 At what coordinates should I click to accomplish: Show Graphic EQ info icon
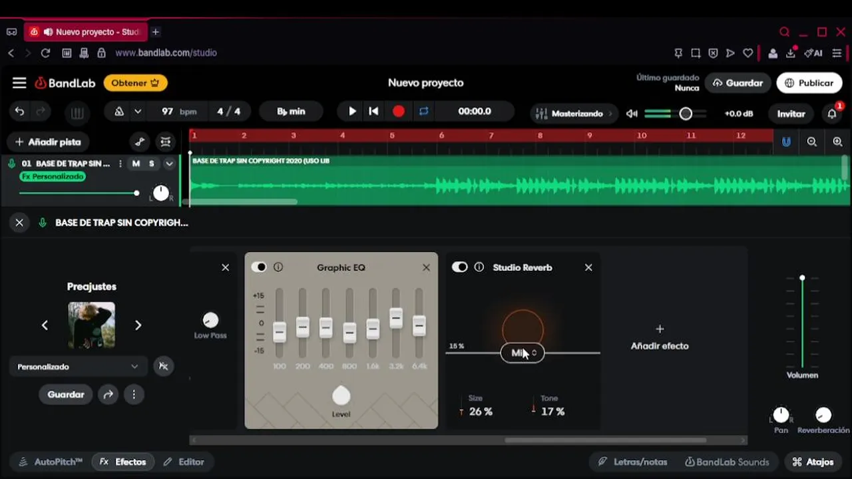tap(278, 267)
